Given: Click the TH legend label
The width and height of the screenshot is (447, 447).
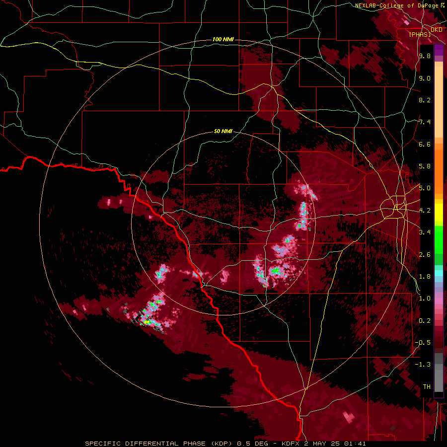Looking at the screenshot, I should pyautogui.click(x=427, y=387).
